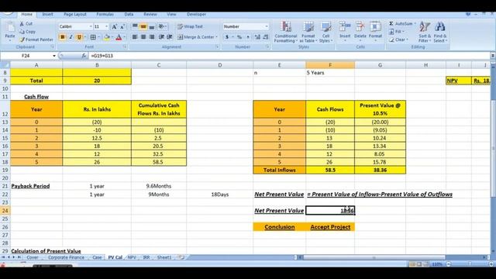Toggle Italic formatting
The height and width of the screenshot is (279, 496).
(x=71, y=37)
